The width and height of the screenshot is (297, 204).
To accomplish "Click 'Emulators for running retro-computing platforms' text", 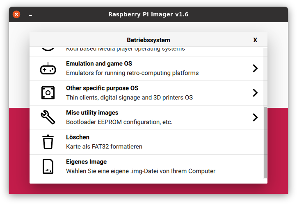I will tap(132, 73).
